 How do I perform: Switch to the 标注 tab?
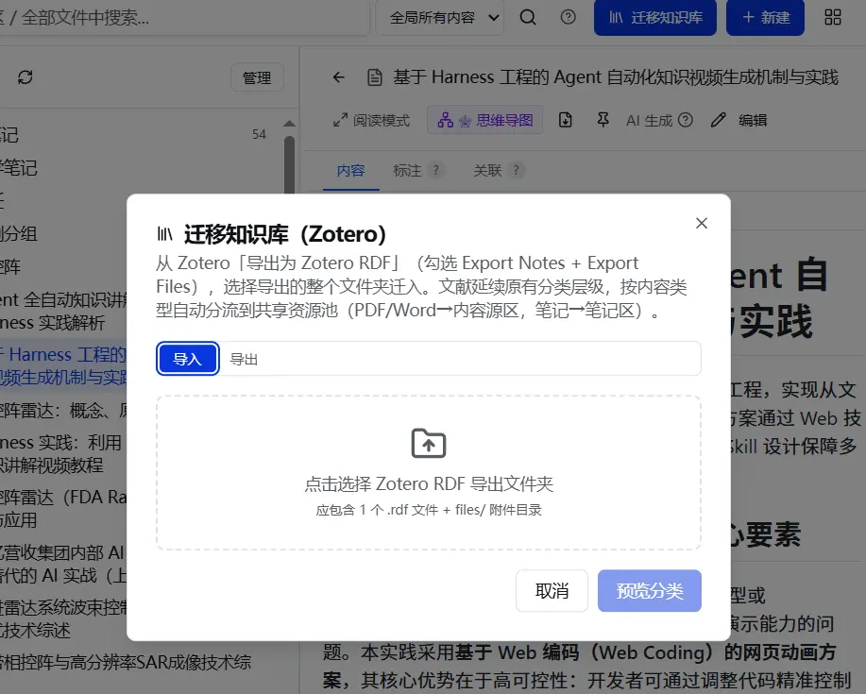click(x=407, y=171)
